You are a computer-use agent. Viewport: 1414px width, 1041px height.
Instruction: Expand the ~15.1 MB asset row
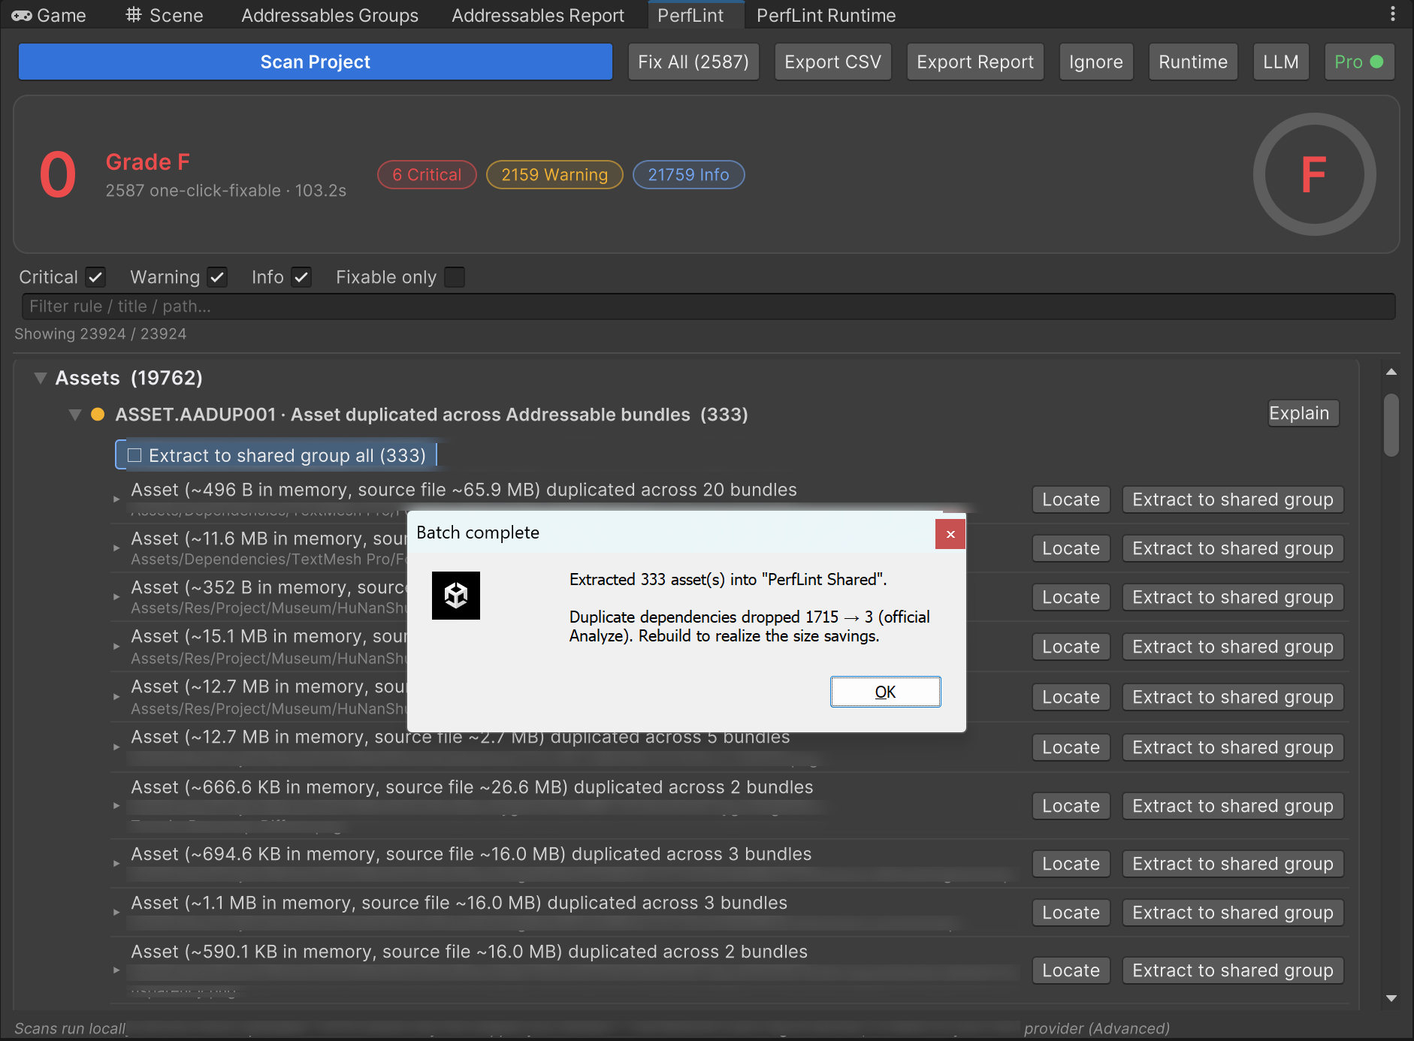click(x=116, y=647)
